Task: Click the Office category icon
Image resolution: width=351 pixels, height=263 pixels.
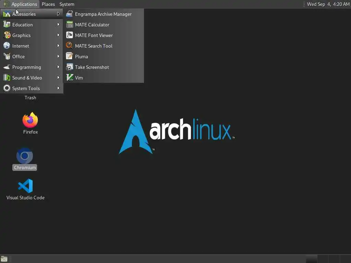Action: pyautogui.click(x=7, y=57)
